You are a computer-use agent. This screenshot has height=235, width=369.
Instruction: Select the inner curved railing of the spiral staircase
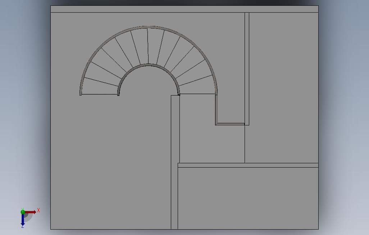tap(149, 65)
